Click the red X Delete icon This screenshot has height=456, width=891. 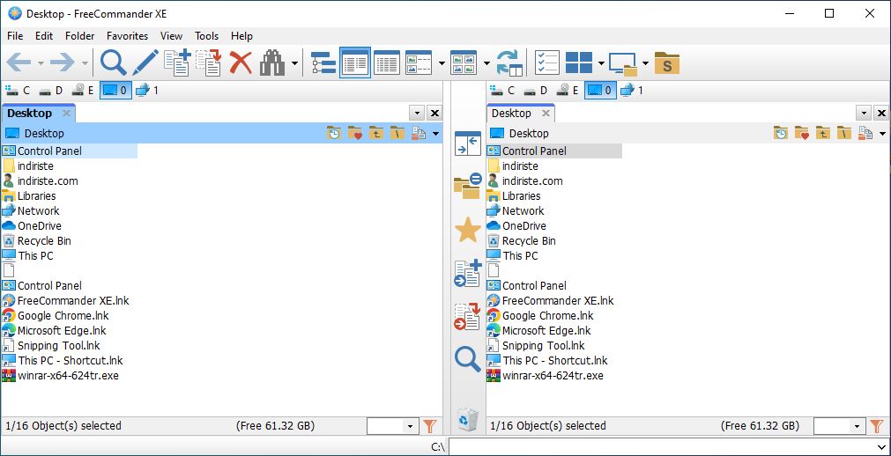coord(241,63)
